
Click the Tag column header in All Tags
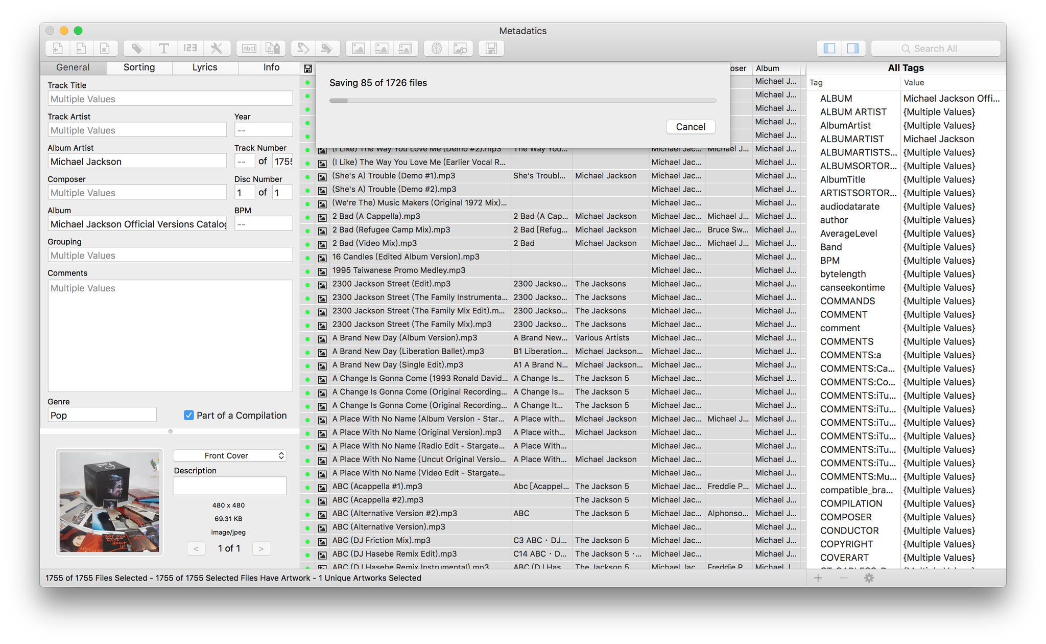[x=853, y=82]
